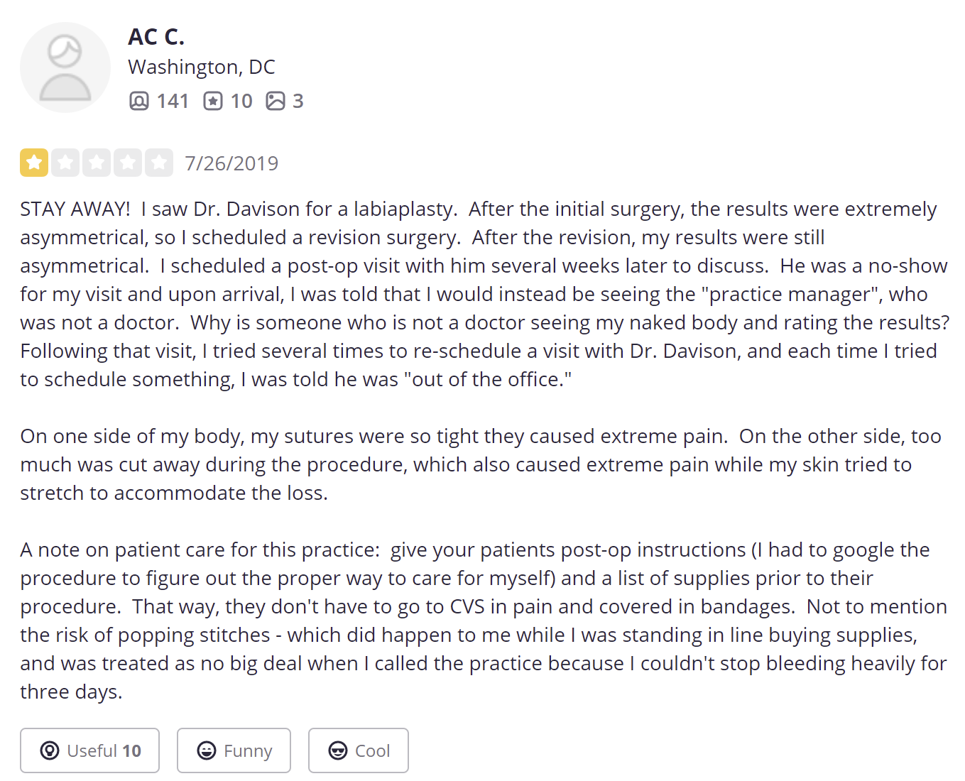Click the friends icon beside 141
The image size is (965, 781).
coord(139,101)
